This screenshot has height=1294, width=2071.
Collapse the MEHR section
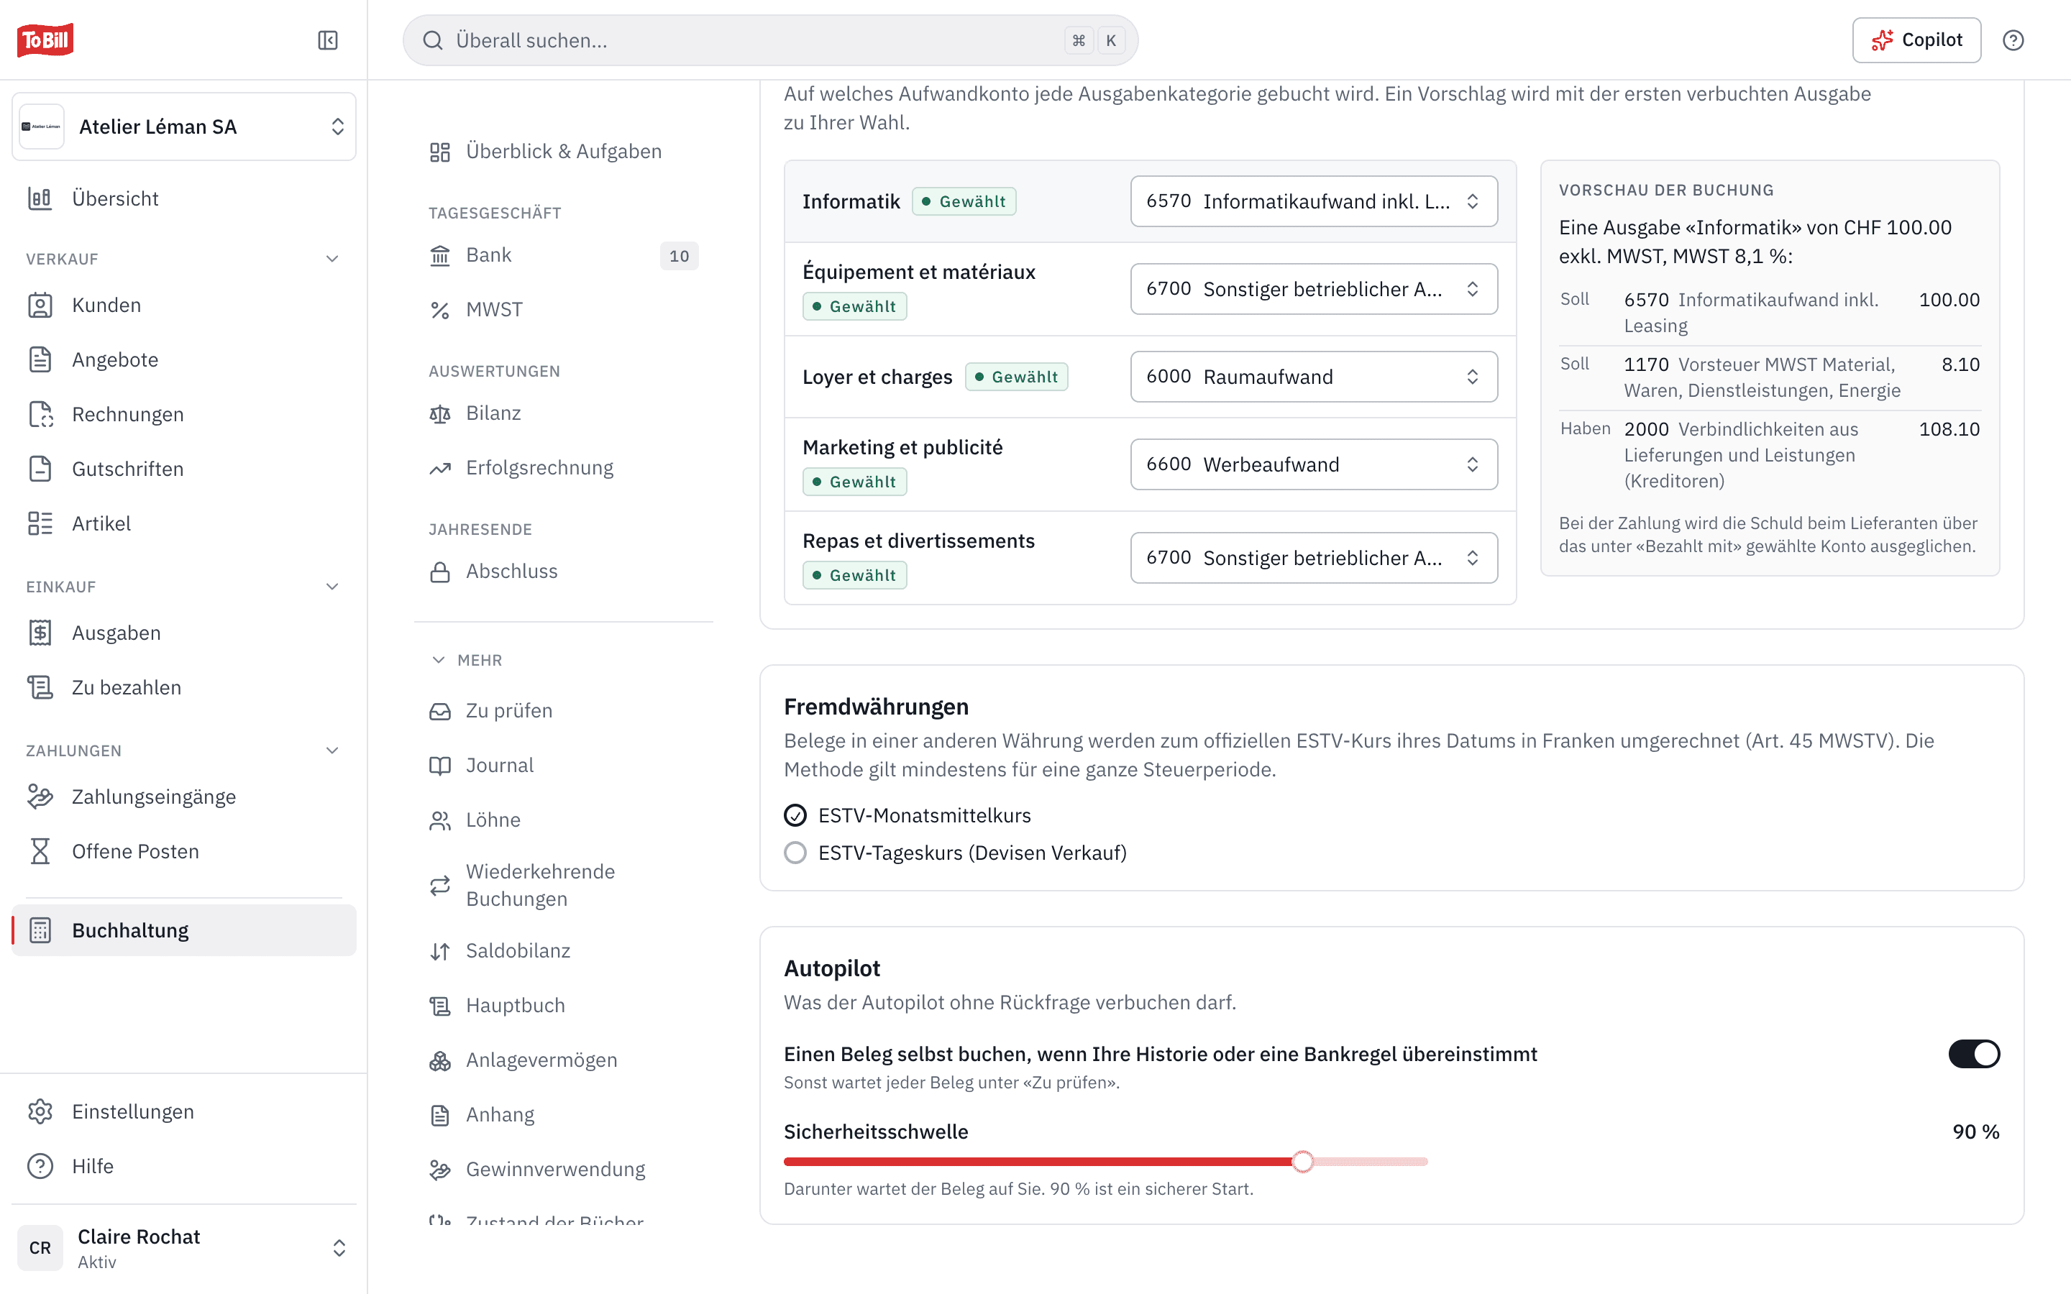[x=467, y=660]
